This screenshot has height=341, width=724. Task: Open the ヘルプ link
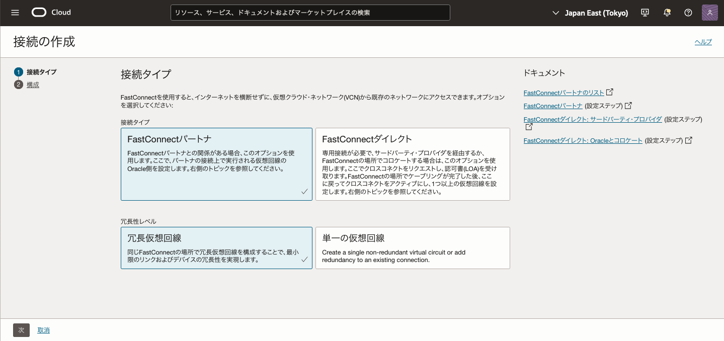coord(703,42)
